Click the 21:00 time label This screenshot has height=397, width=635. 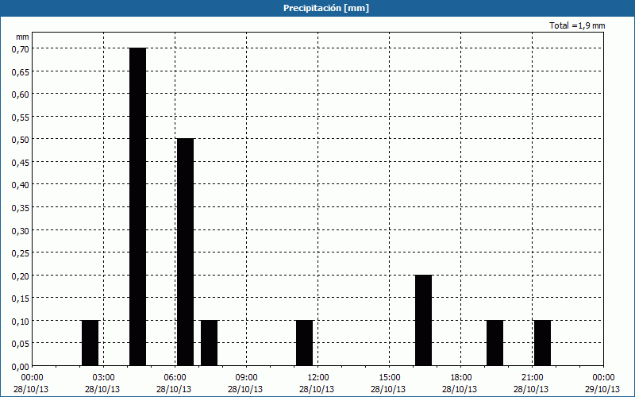pyautogui.click(x=532, y=378)
